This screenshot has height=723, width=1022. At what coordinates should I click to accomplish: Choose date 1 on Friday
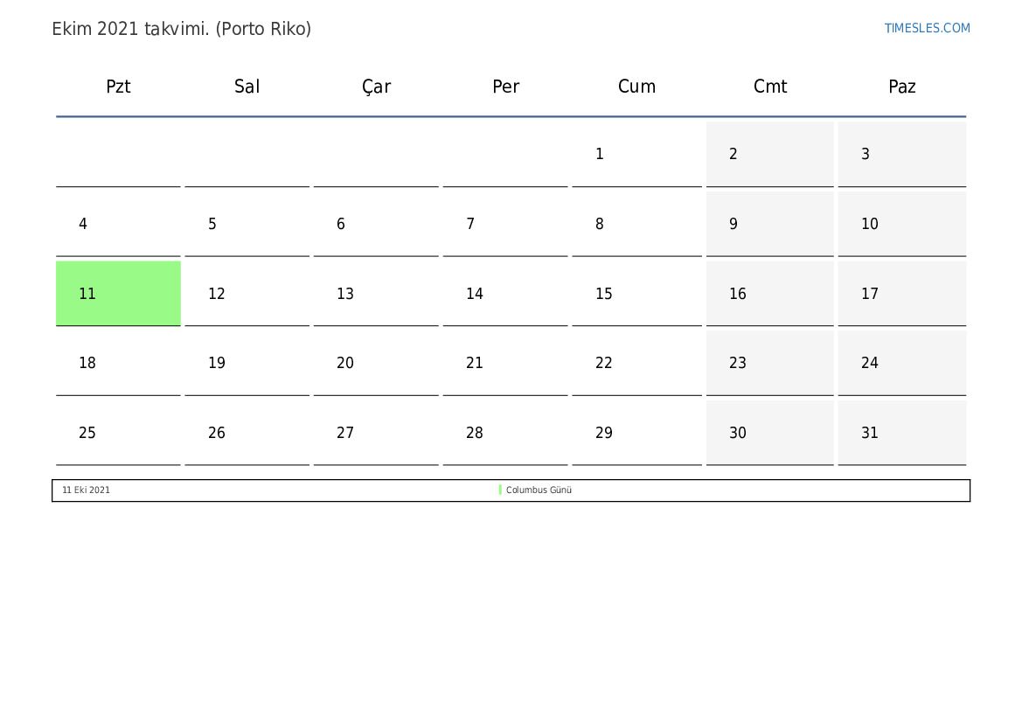(636, 154)
